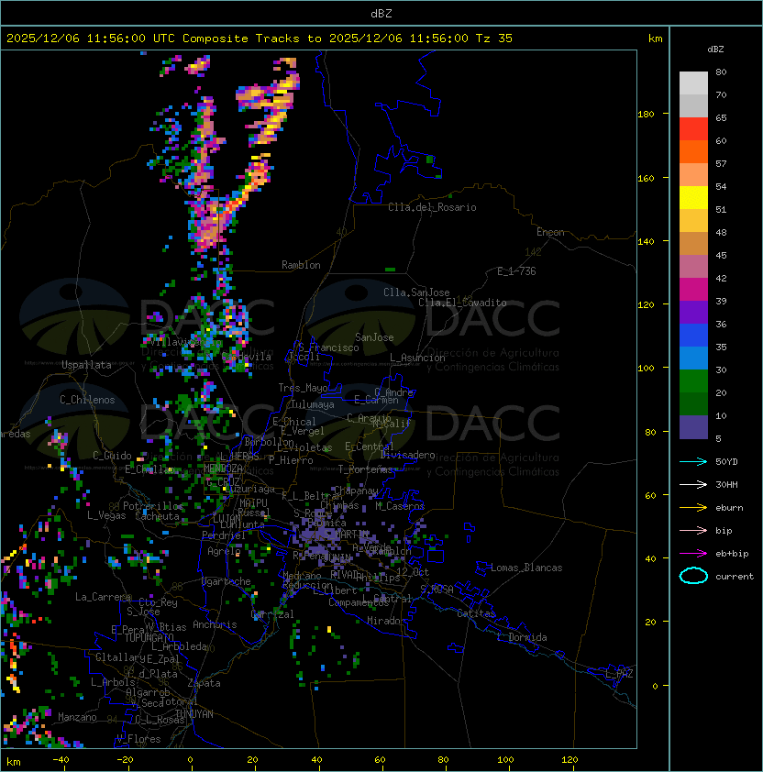Click the 'Zapata' place label
Screen dimensions: 763x772
pos(204,683)
